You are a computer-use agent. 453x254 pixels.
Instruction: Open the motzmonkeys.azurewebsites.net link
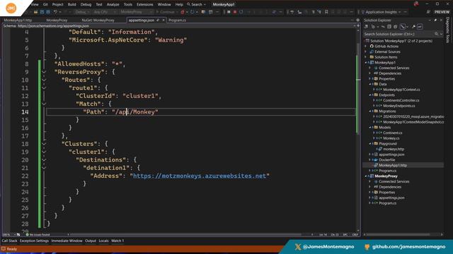[200, 176]
